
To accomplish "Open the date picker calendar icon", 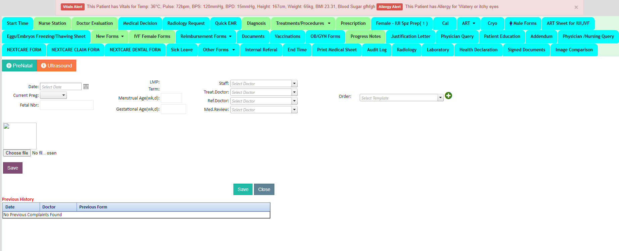I will click(86, 87).
